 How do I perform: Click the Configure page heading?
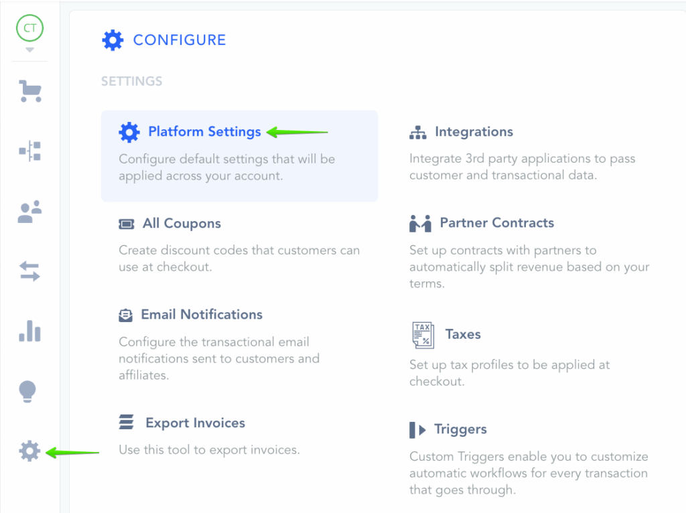click(x=180, y=40)
